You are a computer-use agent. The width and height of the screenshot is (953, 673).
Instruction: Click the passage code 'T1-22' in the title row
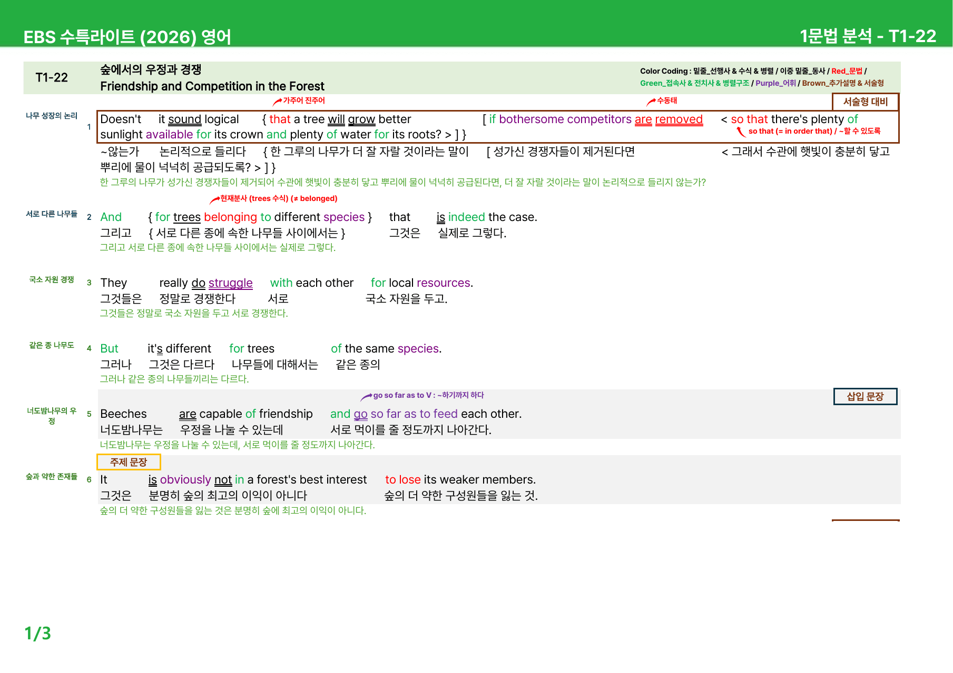click(52, 78)
